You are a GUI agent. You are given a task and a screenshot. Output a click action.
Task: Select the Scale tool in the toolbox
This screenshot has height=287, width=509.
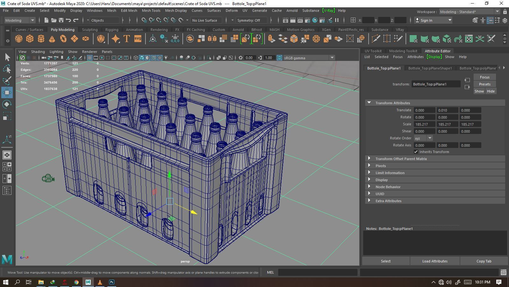point(7,116)
